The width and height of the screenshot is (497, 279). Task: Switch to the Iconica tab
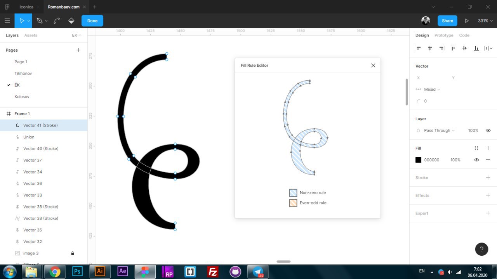pos(26,7)
